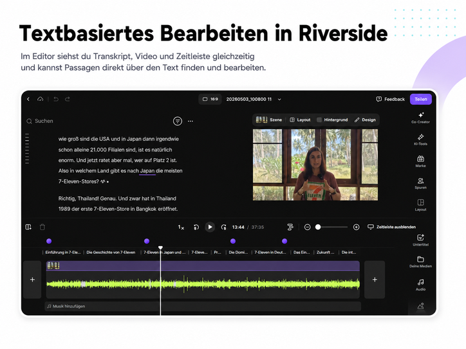Expand the project name dropdown chevron
Image resolution: width=466 pixels, height=349 pixels.
(x=279, y=100)
